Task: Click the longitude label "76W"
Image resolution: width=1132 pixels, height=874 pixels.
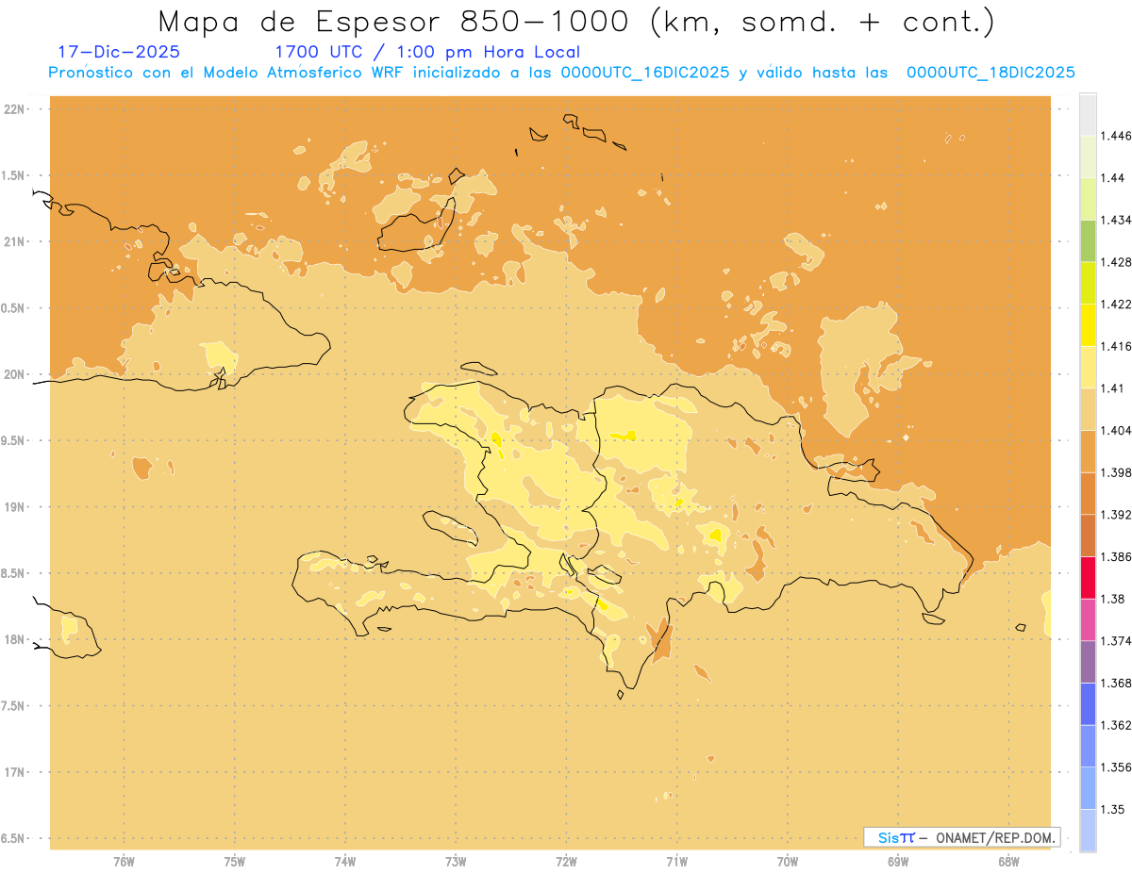Action: [x=124, y=861]
